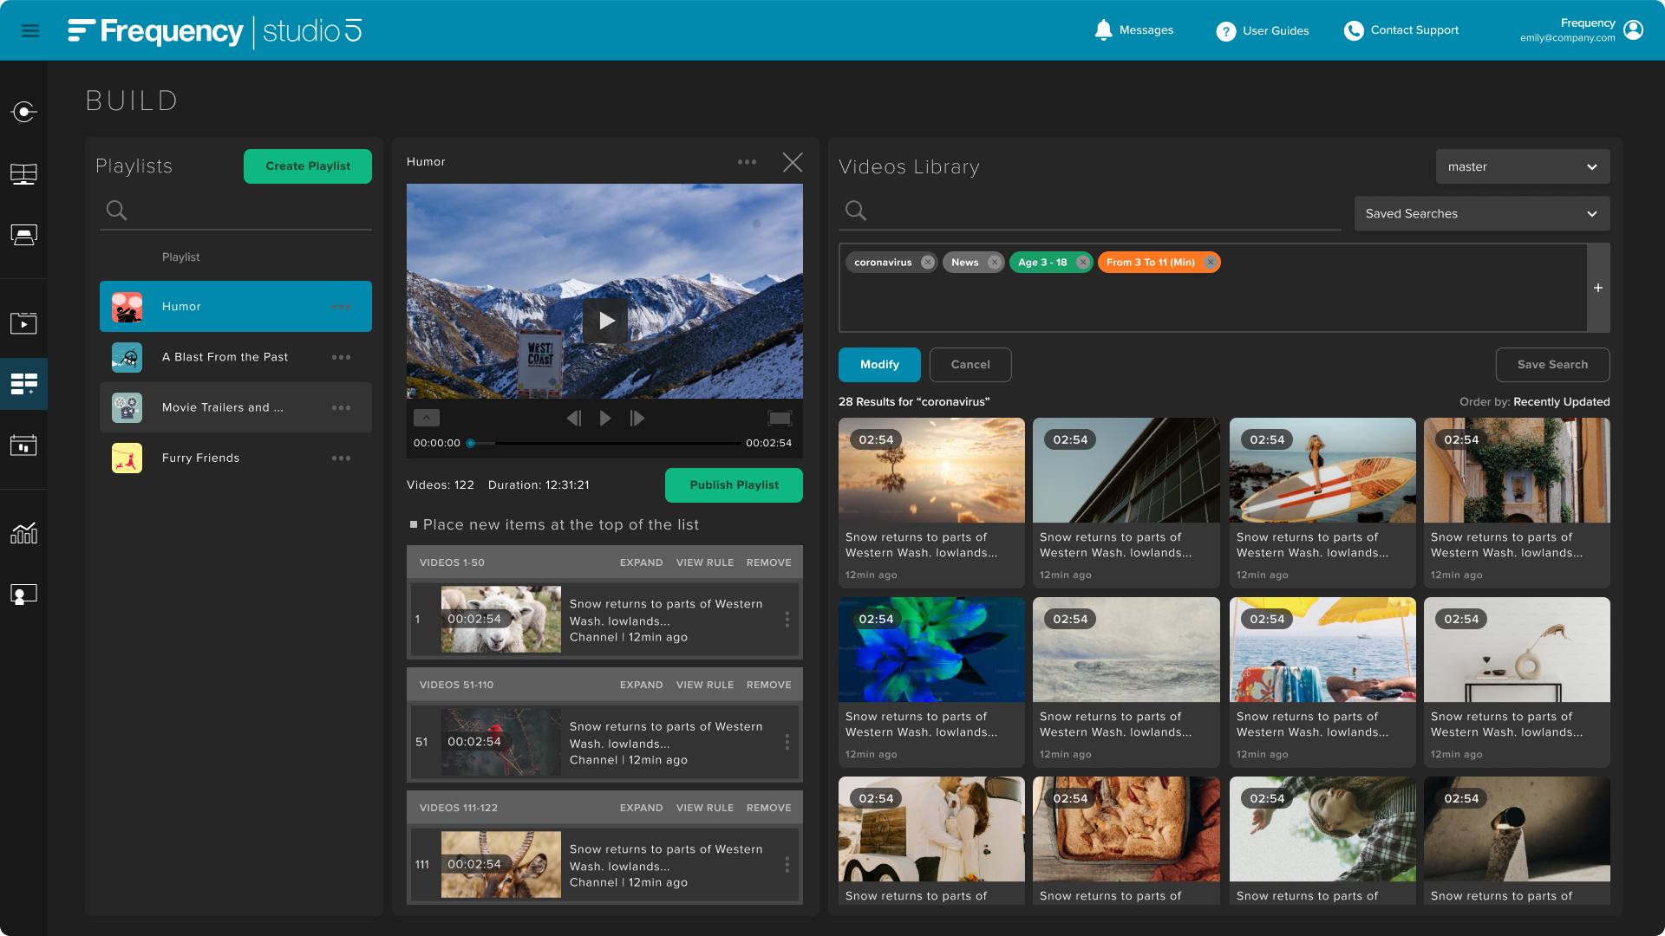Check Place new items at top checkbox
The image size is (1665, 936).
pos(414,525)
